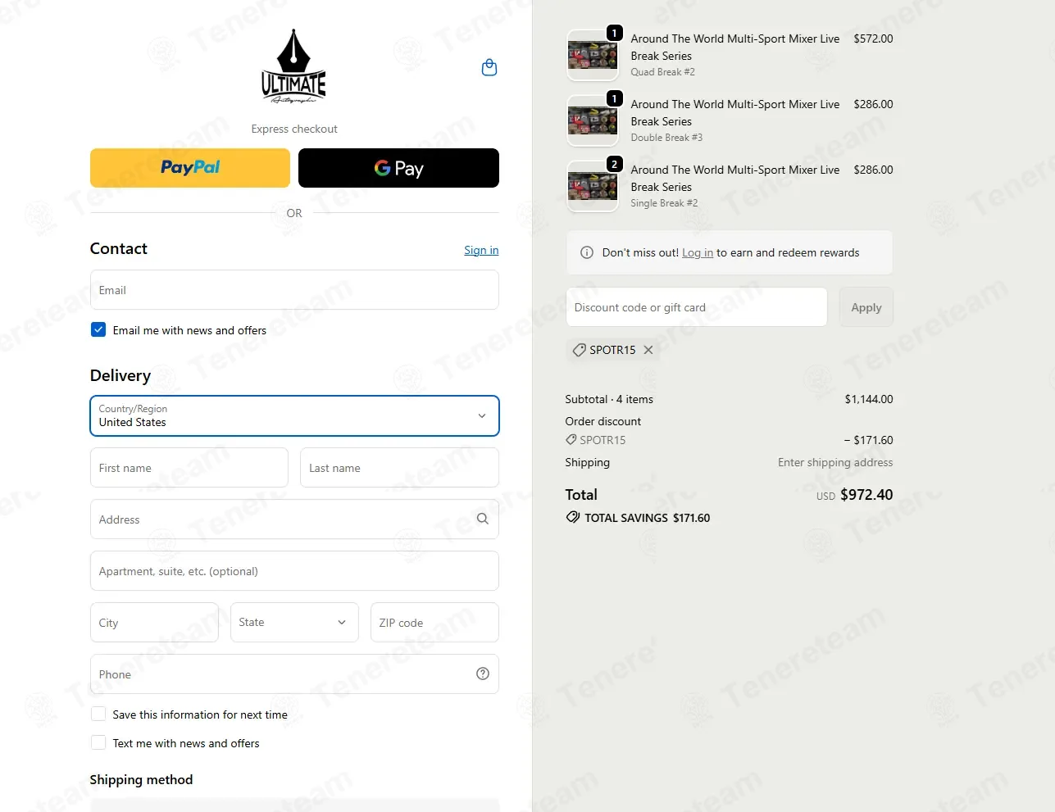Click the Ultimate Autographs logo

(x=293, y=66)
